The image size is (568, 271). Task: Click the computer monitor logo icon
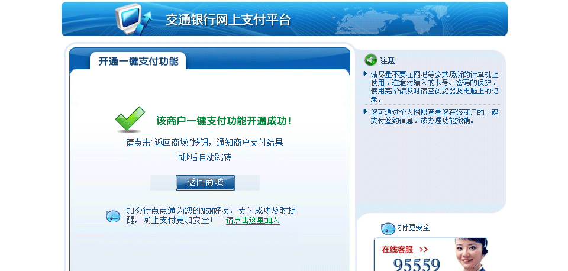[x=133, y=19]
